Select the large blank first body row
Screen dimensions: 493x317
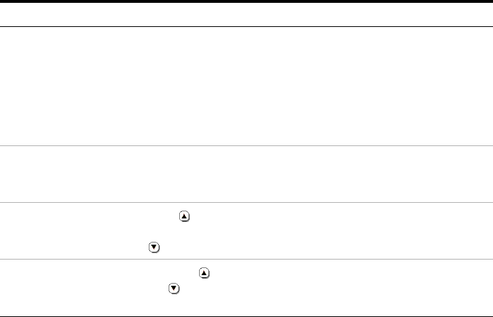(x=246, y=87)
